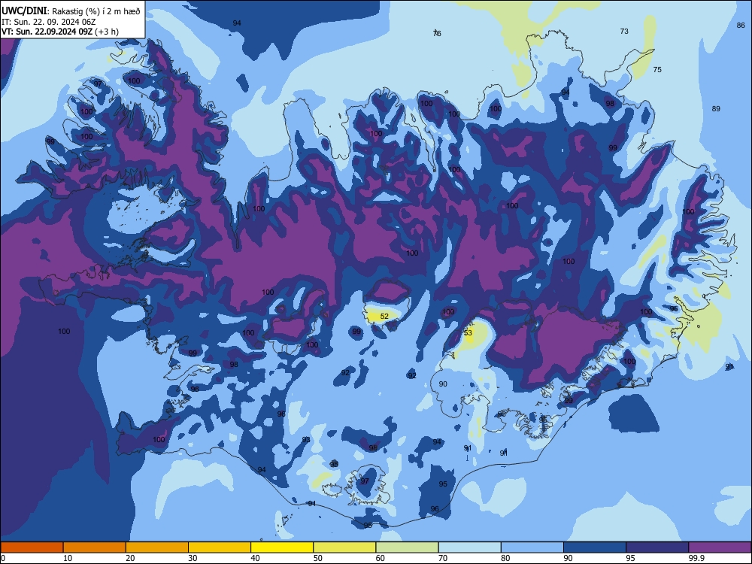Pick the dark indigo 95–99.9 legend swatch
Image resolution: width=752 pixels, height=564 pixels.
pos(657,547)
